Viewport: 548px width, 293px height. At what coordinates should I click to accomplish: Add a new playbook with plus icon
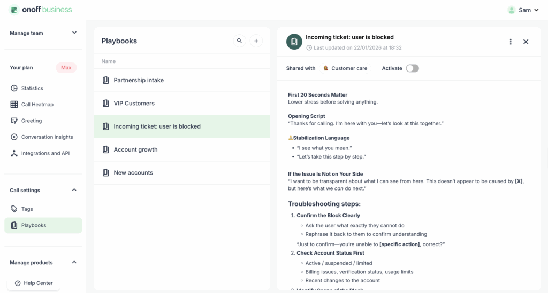click(256, 41)
